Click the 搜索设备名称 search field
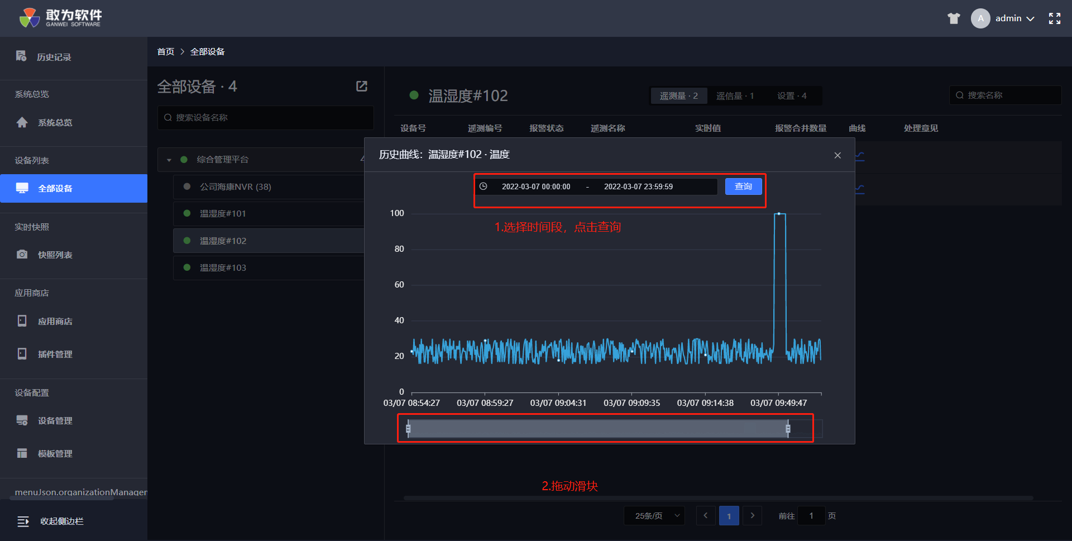 (266, 118)
